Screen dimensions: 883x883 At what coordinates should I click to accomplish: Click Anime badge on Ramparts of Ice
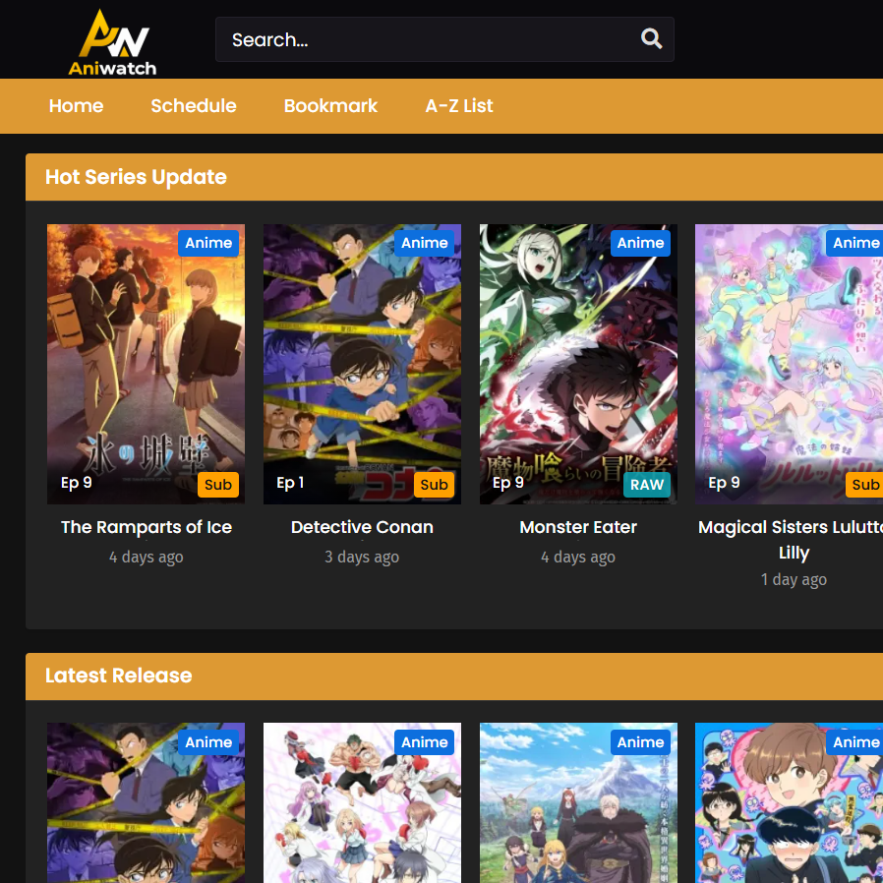pos(208,243)
